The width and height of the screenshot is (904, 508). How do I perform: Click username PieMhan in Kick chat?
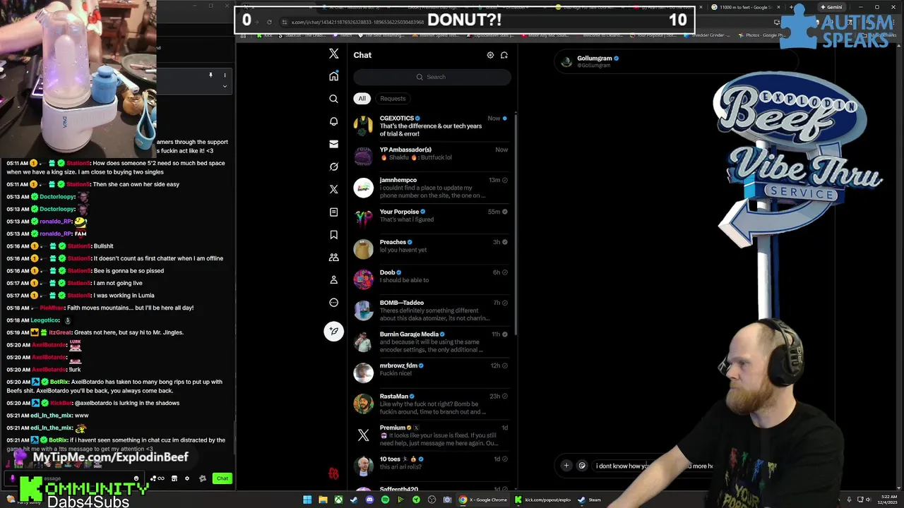(52, 308)
